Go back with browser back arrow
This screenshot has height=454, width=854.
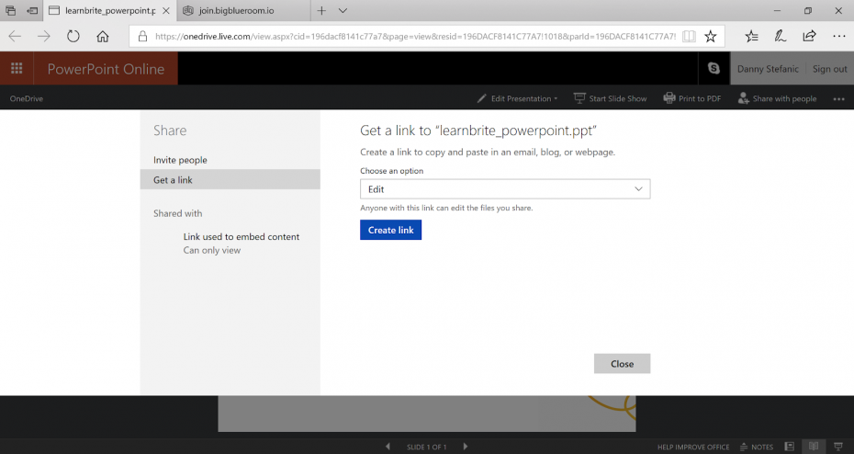16,37
